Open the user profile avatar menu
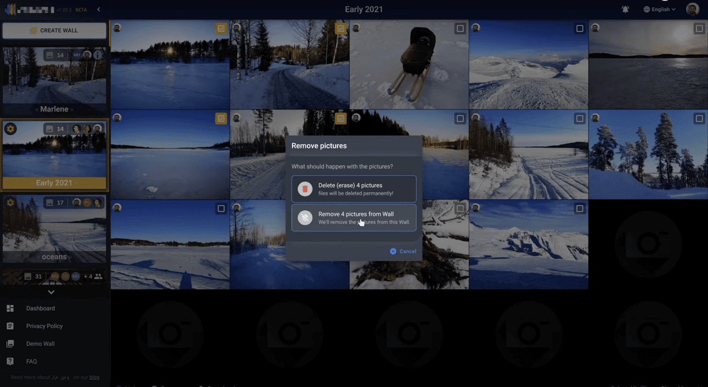This screenshot has height=387, width=708. [x=692, y=9]
